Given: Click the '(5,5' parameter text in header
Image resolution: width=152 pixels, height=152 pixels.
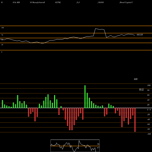Looking at the screenshot, I should pyautogui.click(x=78, y=2).
